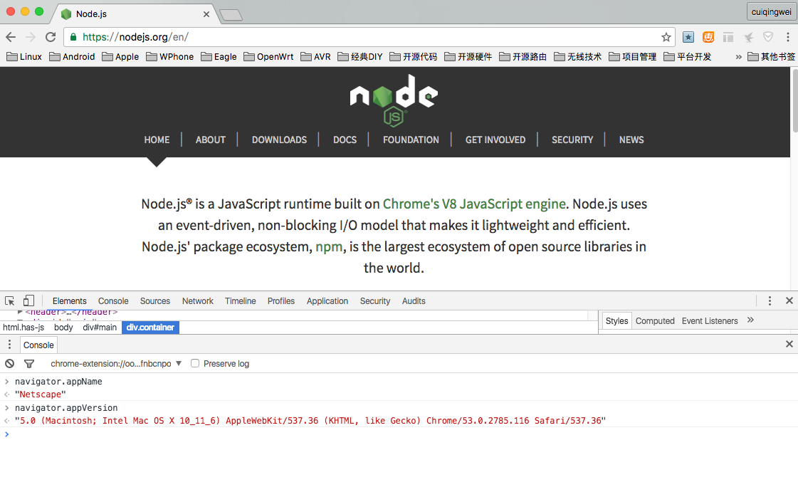The width and height of the screenshot is (798, 502).
Task: Open the console execution context dropdown
Action: 116,363
